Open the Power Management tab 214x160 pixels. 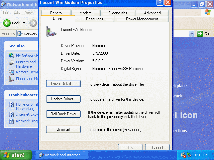[x=142, y=19]
